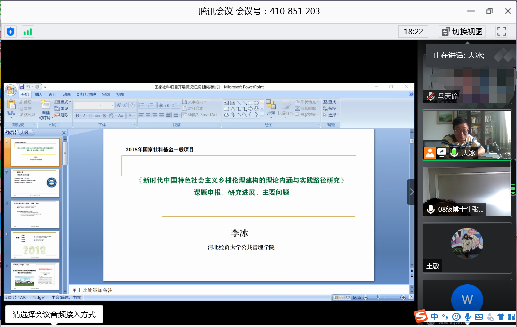The image size is (517, 327).
Task: Check the green network signal icon
Action: pos(27,32)
